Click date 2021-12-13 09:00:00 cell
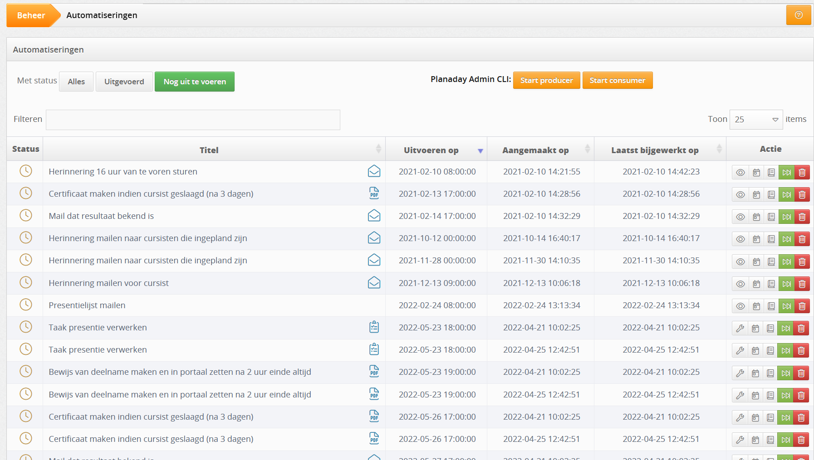The width and height of the screenshot is (814, 460). tap(437, 283)
